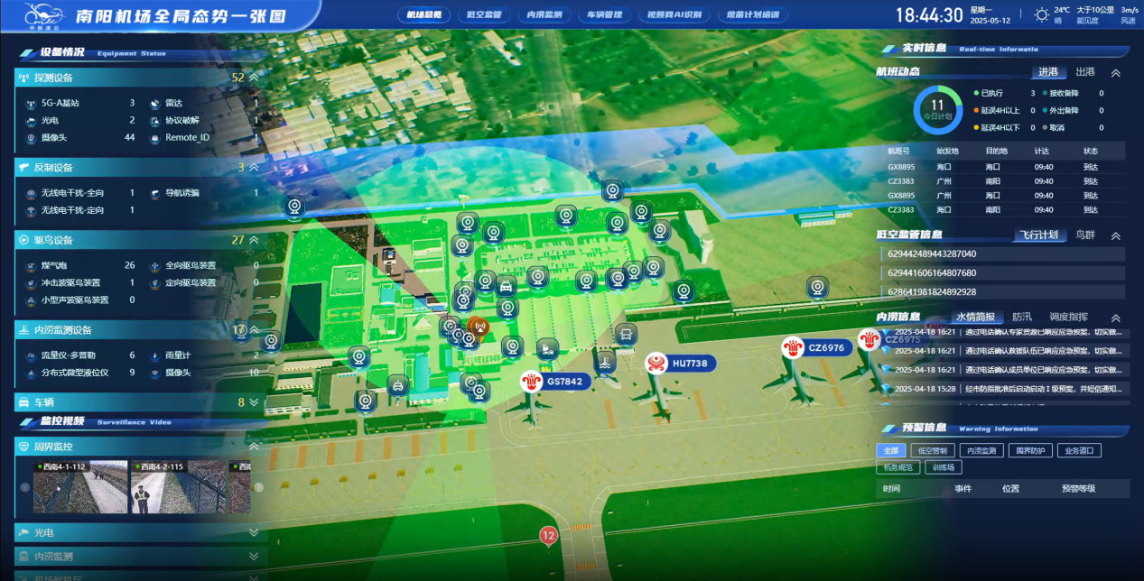Image resolution: width=1144 pixels, height=581 pixels.
Task: Select the 全部 warning filter
Action: 889,450
